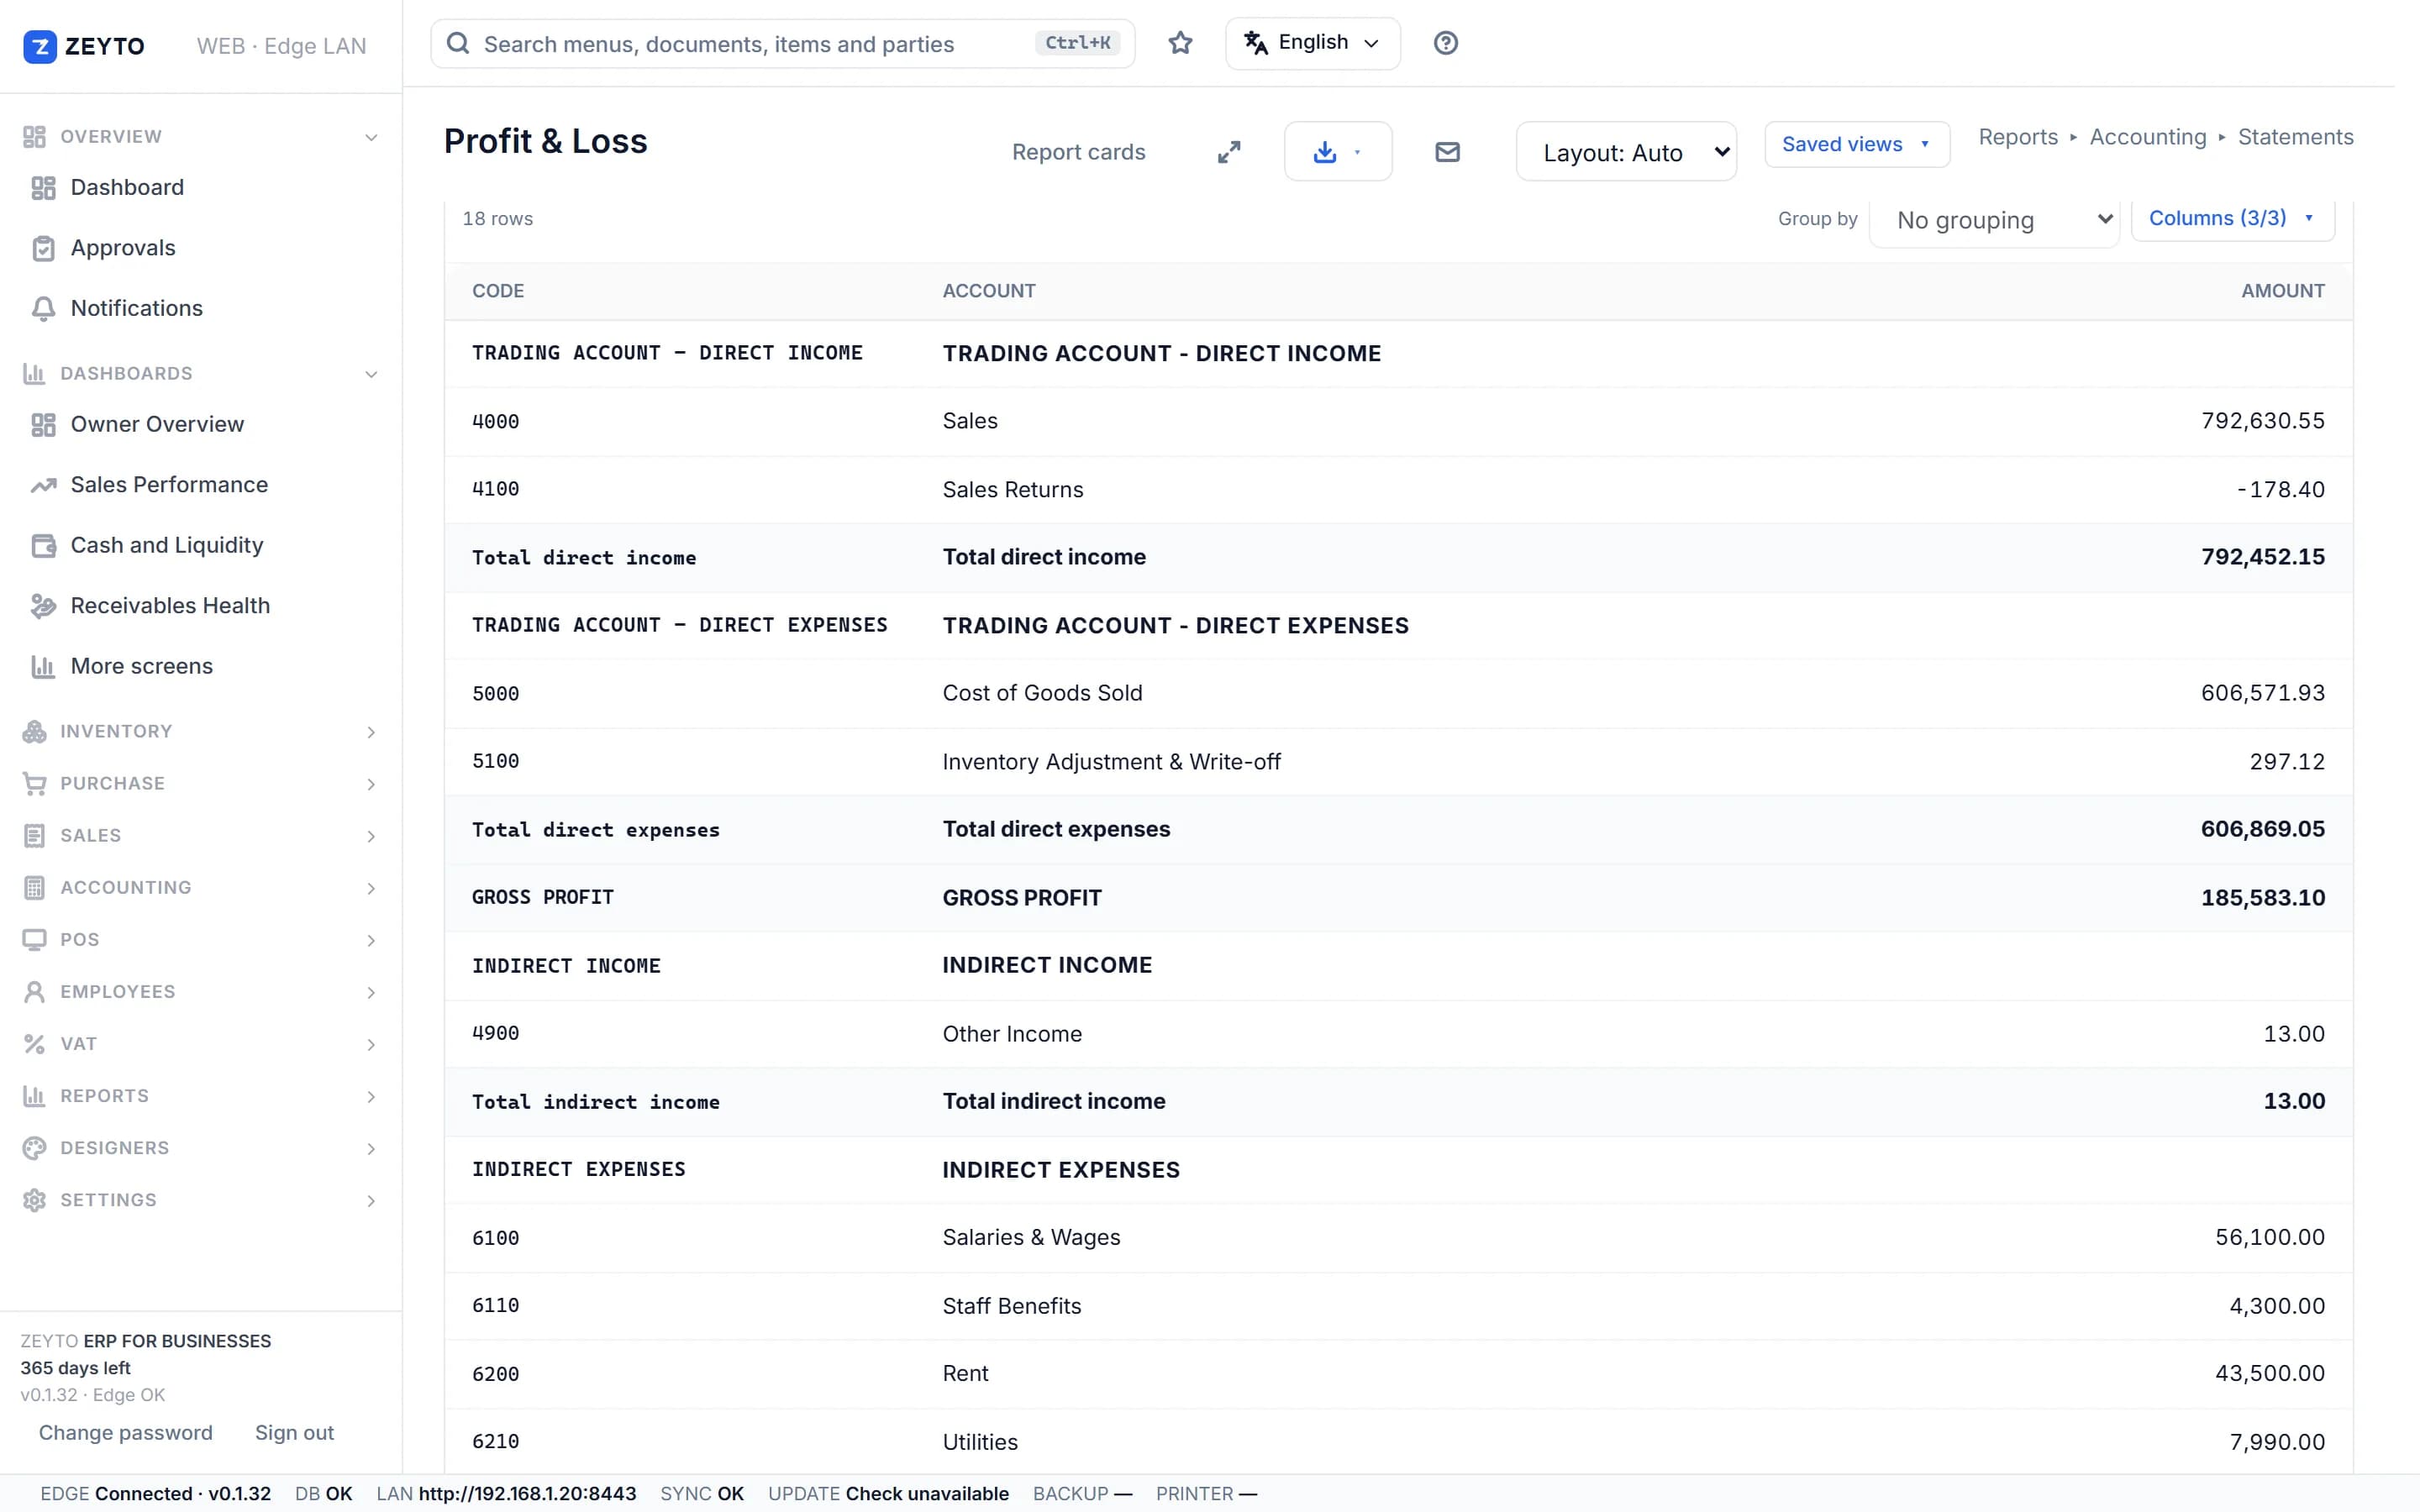Click the Report cards button

point(1078,152)
